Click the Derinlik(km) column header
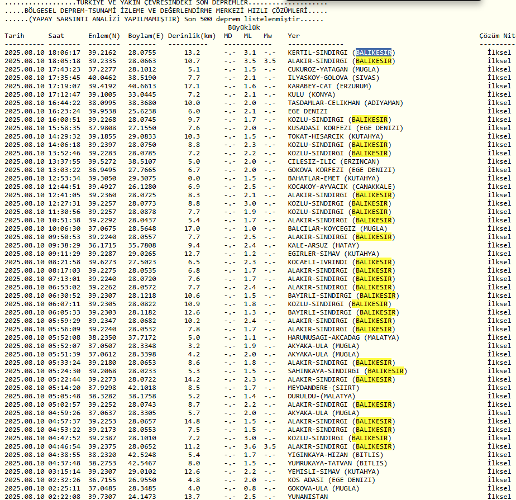The image size is (516, 500). (x=192, y=36)
